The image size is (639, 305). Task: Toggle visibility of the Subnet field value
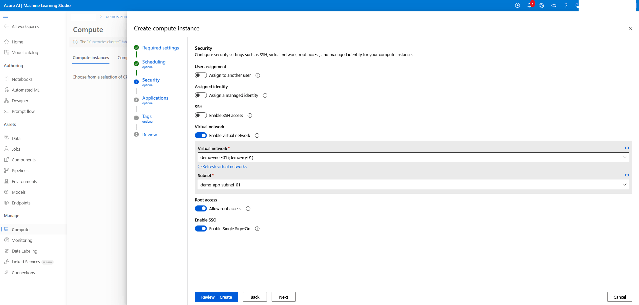click(x=627, y=175)
